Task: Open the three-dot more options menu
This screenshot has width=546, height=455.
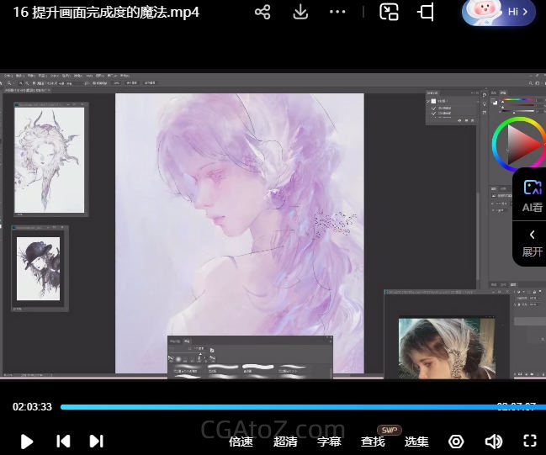Action: coord(337,12)
